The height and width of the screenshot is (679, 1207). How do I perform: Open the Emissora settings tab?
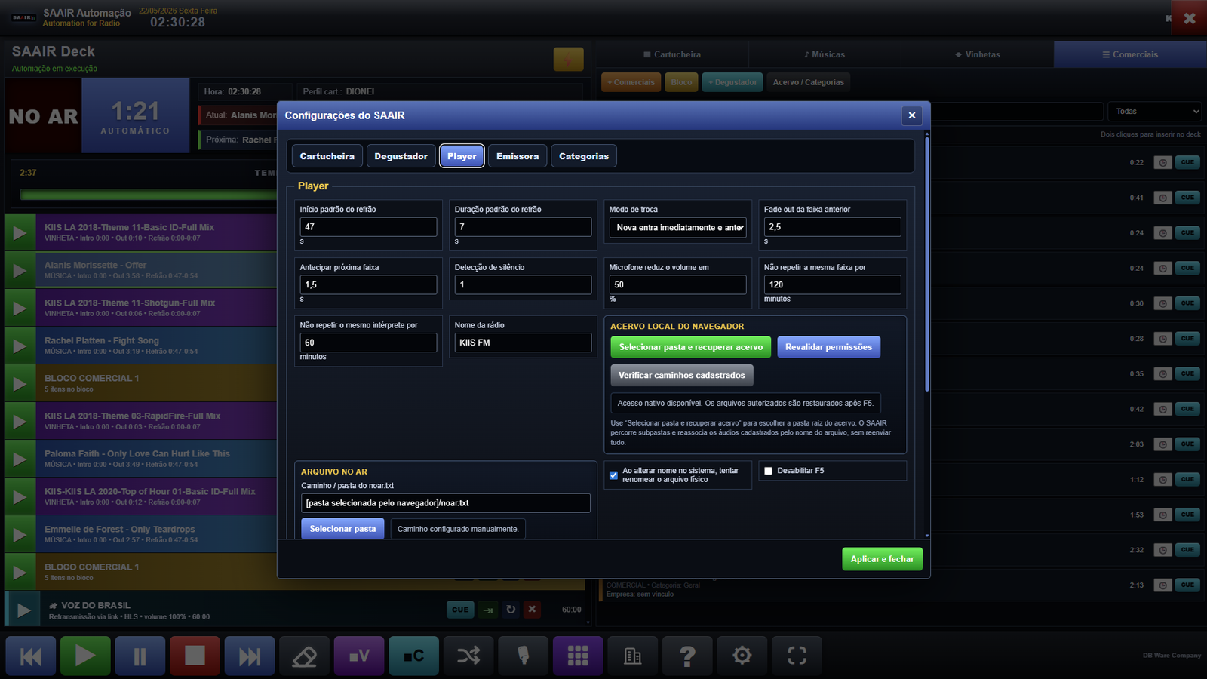[518, 157]
